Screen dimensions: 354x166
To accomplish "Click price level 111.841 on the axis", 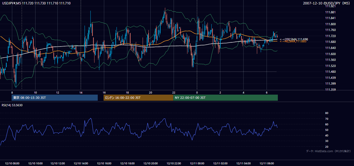I will pyautogui.click(x=331, y=18).
